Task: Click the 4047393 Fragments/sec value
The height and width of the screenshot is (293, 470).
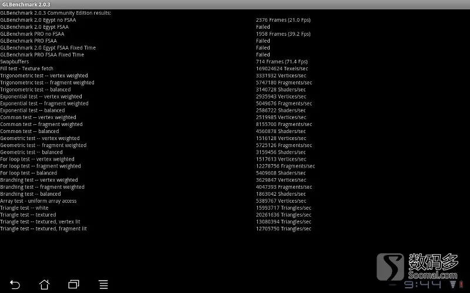Action: pos(284,187)
